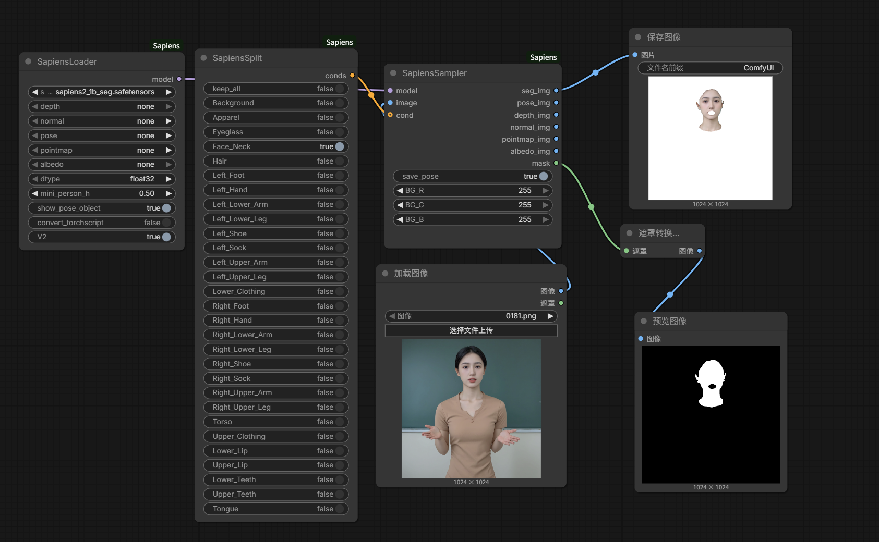The image size is (879, 542).
Task: Enable convert_torchscript toggle
Action: (102, 223)
